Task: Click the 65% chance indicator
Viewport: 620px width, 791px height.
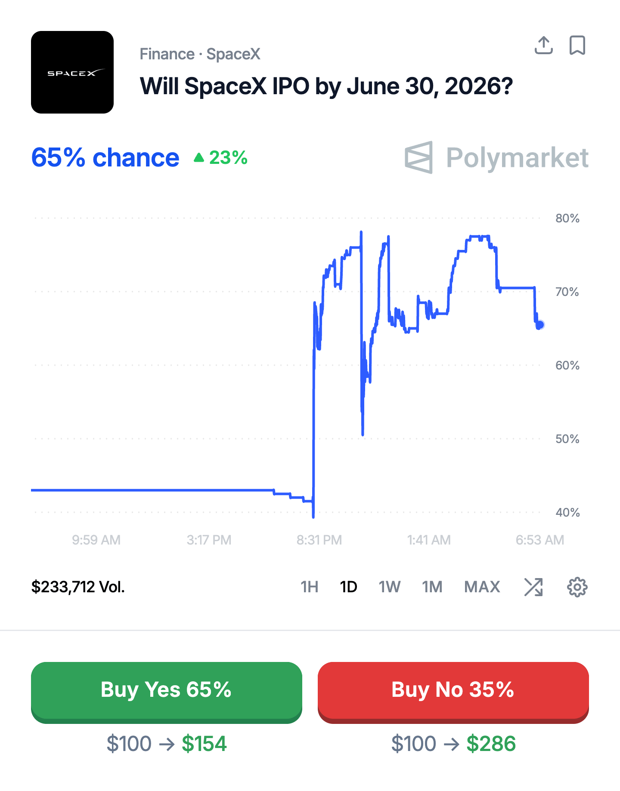Action: pyautogui.click(x=105, y=157)
